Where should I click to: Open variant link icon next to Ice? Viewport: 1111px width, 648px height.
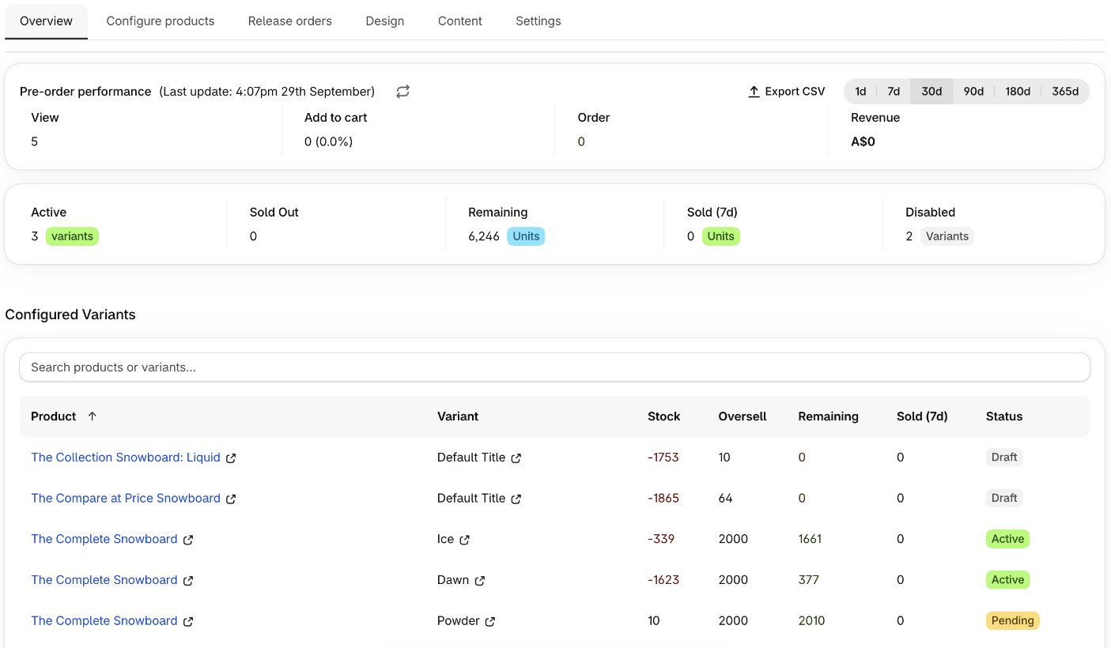click(x=465, y=540)
